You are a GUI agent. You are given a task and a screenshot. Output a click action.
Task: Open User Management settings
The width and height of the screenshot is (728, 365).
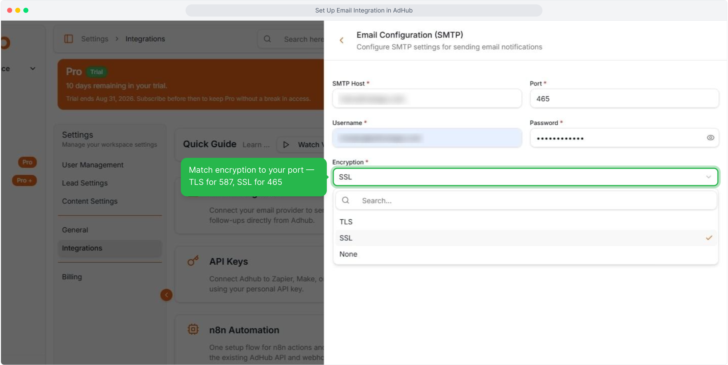[x=93, y=165]
